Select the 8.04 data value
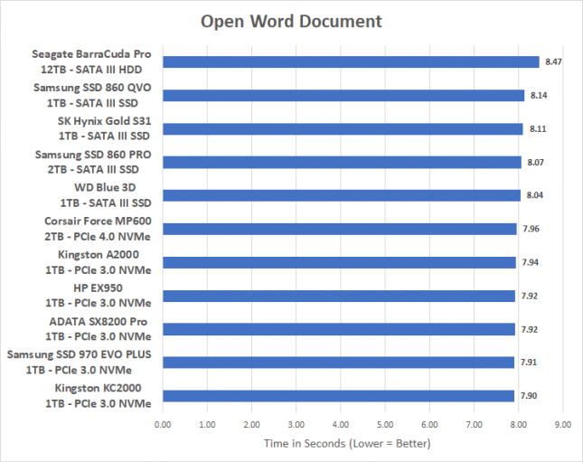The image size is (583, 462). click(535, 195)
